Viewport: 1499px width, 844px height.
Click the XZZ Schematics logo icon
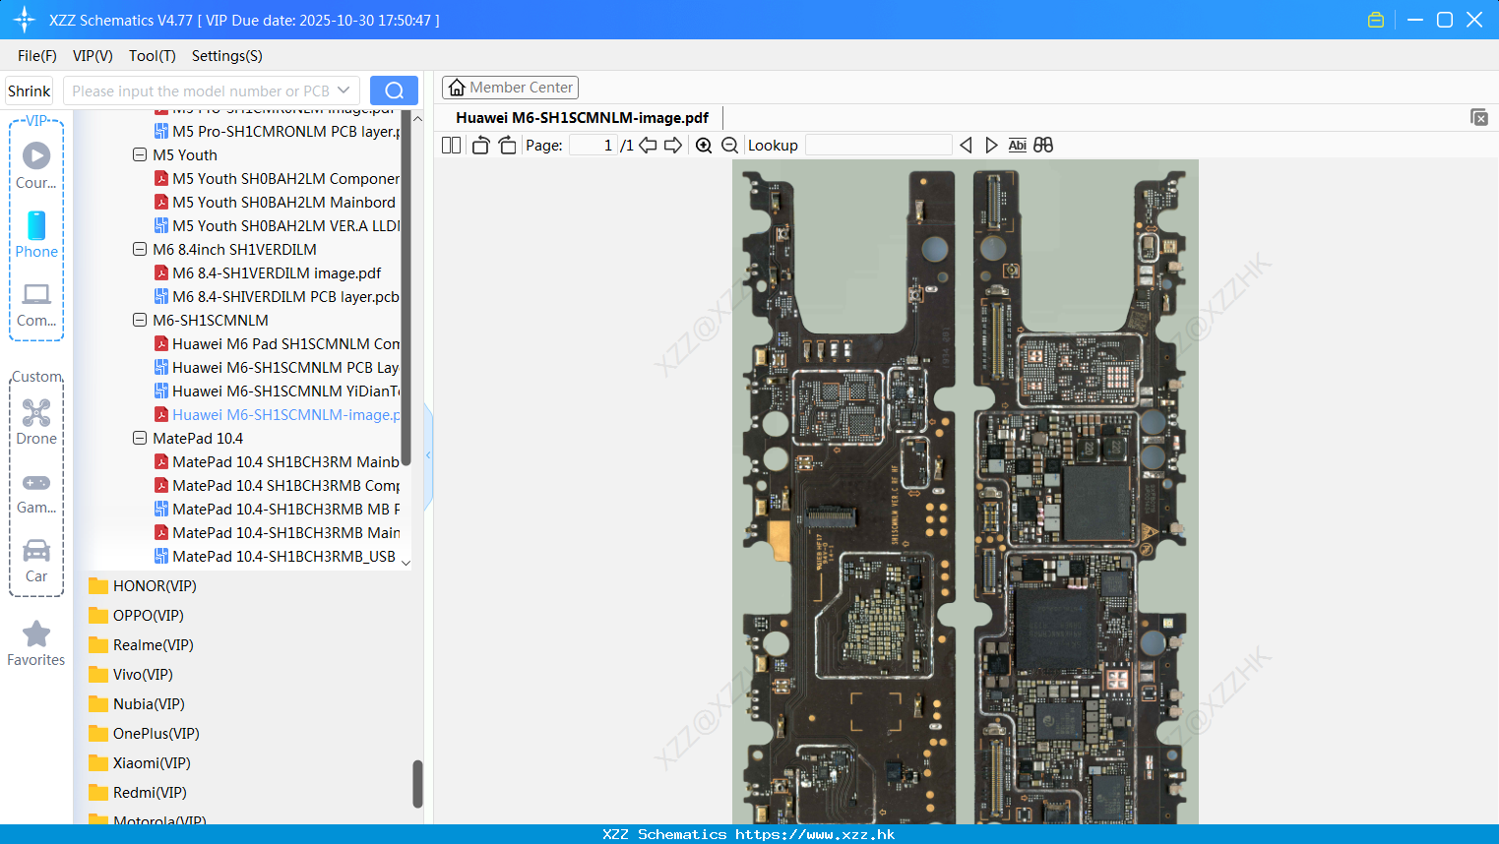[24, 20]
